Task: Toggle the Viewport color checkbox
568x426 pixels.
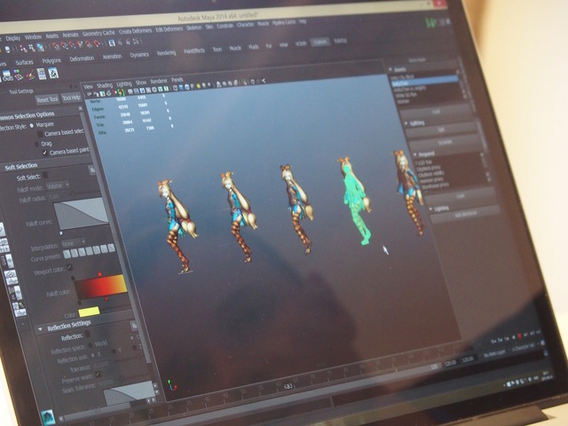Action: pyautogui.click(x=70, y=267)
